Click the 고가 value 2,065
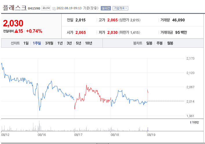Viewport: 205px width, 144px height. click(112, 20)
